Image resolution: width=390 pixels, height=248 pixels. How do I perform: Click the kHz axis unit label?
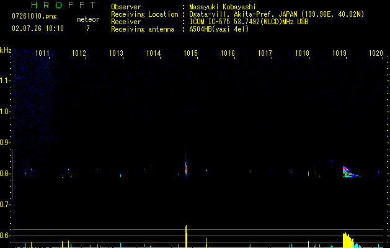[x=6, y=50]
